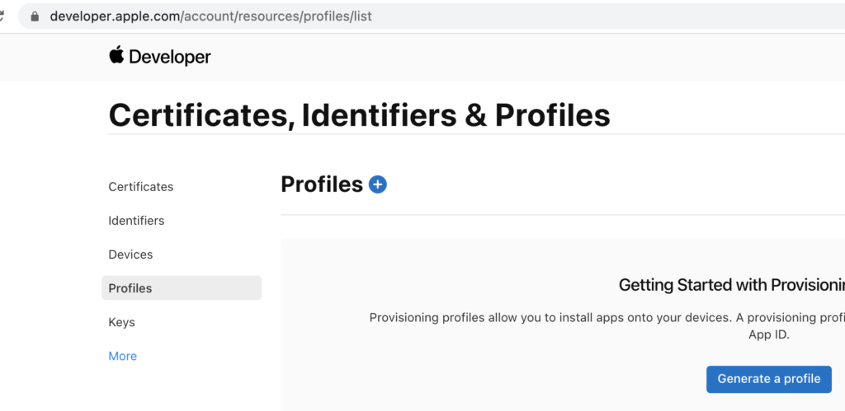Click the Provisioning profiles description paragraph
The height and width of the screenshot is (411, 845).
pyautogui.click(x=607, y=326)
